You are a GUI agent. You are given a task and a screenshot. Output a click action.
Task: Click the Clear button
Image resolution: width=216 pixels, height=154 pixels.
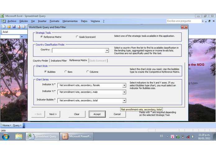pyautogui.click(x=77, y=114)
